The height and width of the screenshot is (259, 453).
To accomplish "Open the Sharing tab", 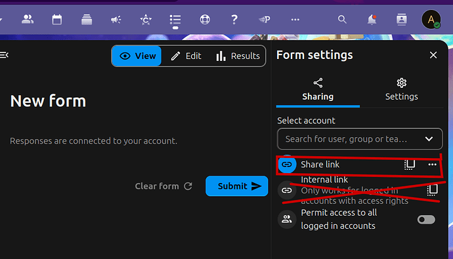I will pyautogui.click(x=318, y=90).
